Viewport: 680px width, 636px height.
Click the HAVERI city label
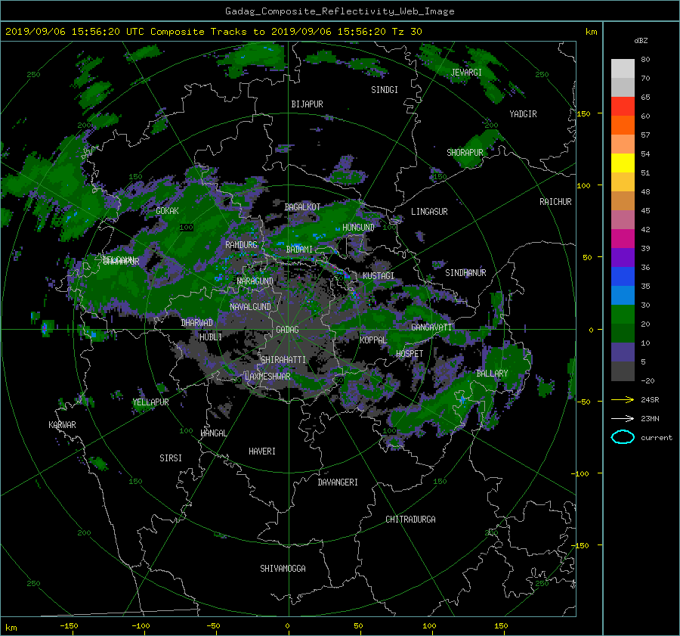coord(262,451)
